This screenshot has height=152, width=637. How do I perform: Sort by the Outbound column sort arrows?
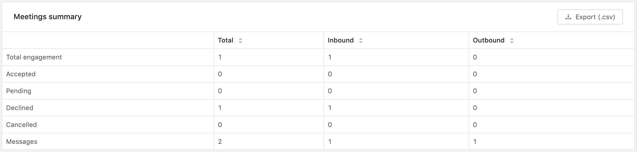(x=512, y=40)
